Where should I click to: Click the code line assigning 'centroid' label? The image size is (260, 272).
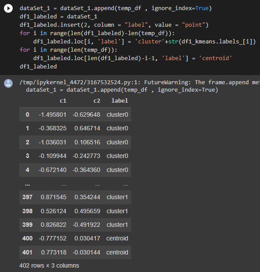(132, 58)
